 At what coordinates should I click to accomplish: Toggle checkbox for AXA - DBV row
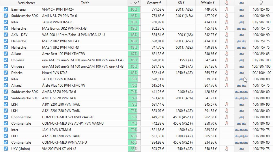[6, 35]
